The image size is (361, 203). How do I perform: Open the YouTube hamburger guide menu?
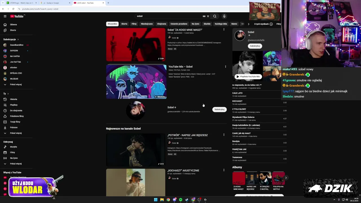click(x=5, y=16)
